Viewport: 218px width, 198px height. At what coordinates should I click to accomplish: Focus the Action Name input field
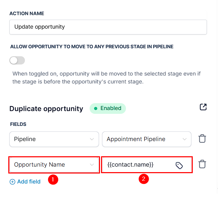tap(108, 27)
